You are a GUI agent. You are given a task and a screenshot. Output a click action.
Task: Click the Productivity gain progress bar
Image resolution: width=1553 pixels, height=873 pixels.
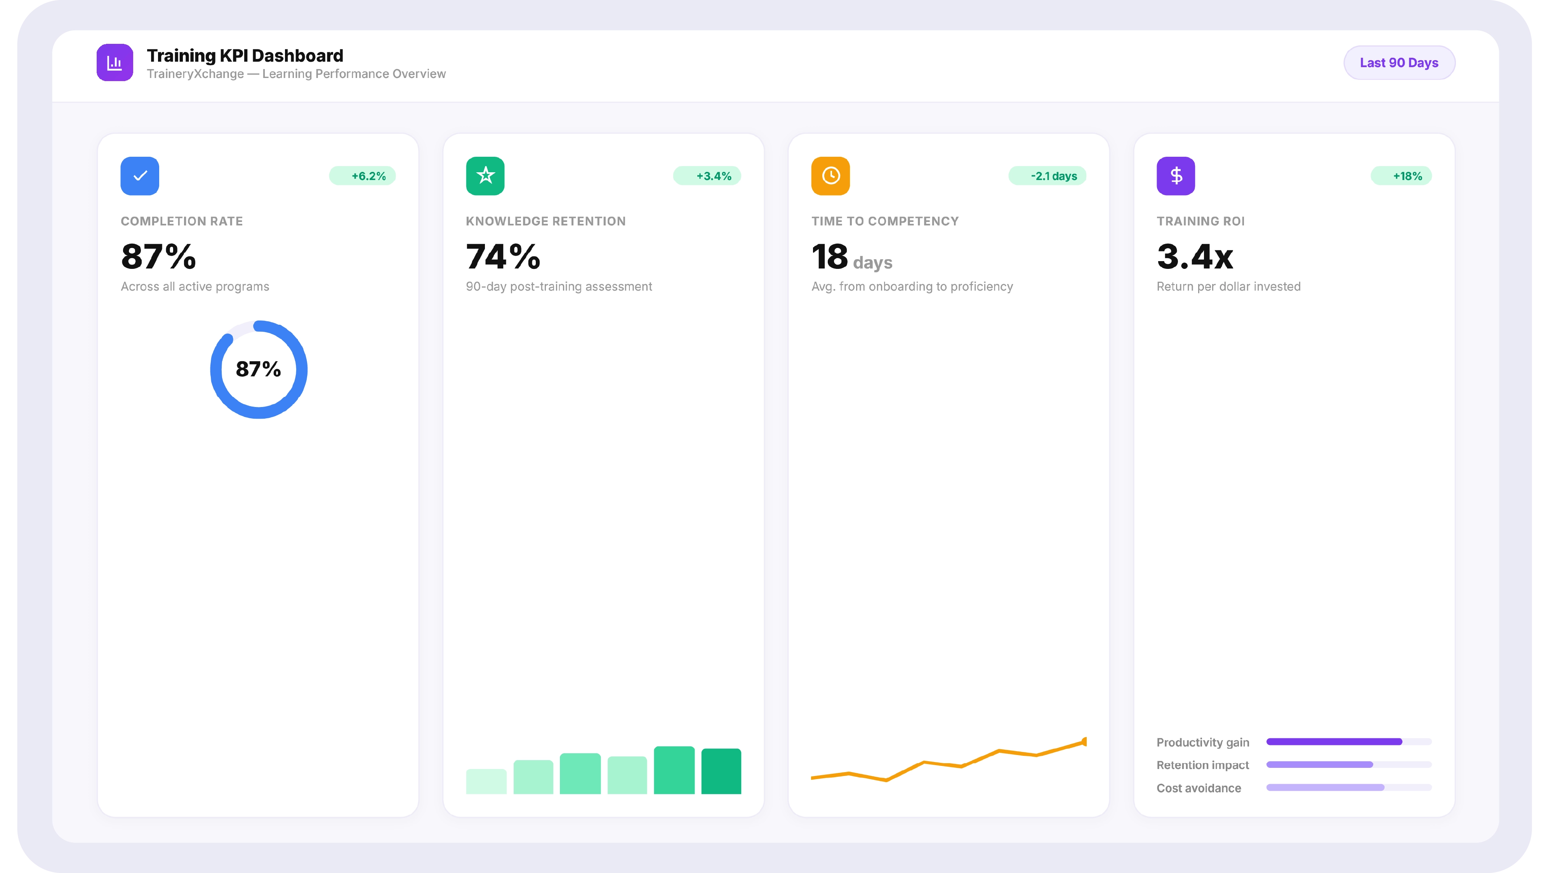pos(1349,741)
